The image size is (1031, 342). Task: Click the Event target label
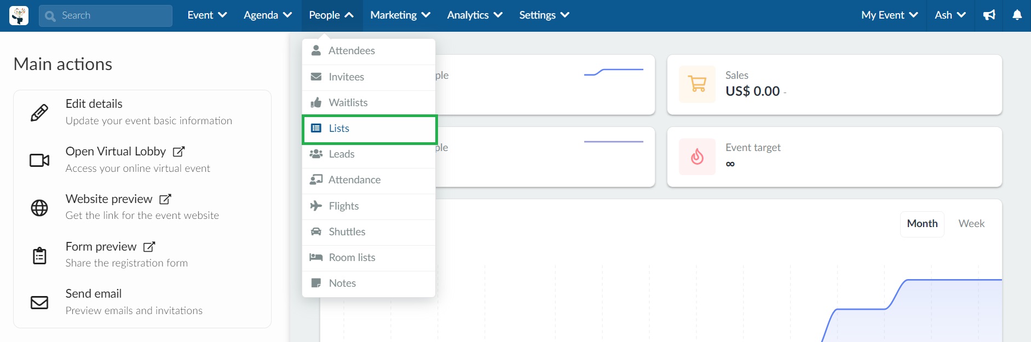click(x=753, y=148)
